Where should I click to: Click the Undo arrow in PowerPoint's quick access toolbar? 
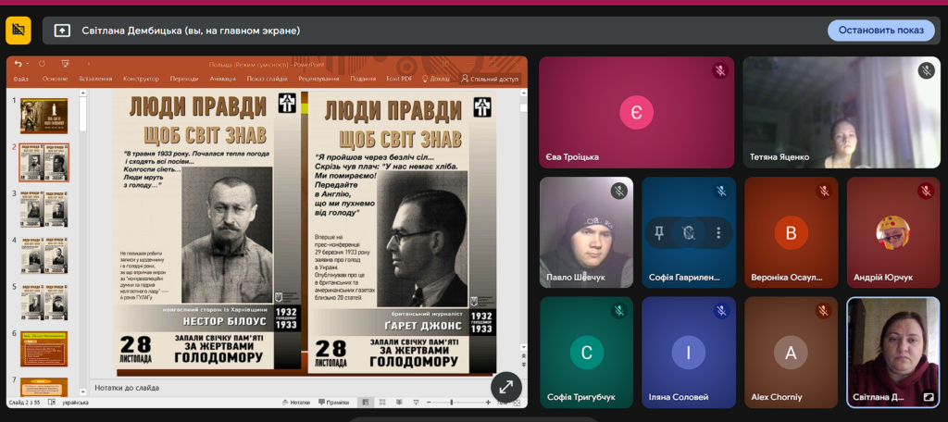18,64
